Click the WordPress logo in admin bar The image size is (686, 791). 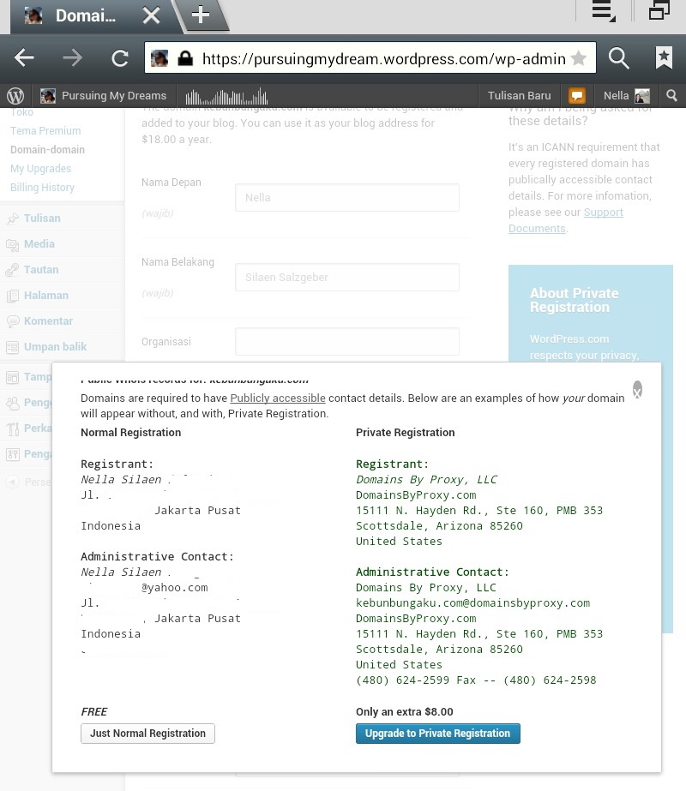15,96
